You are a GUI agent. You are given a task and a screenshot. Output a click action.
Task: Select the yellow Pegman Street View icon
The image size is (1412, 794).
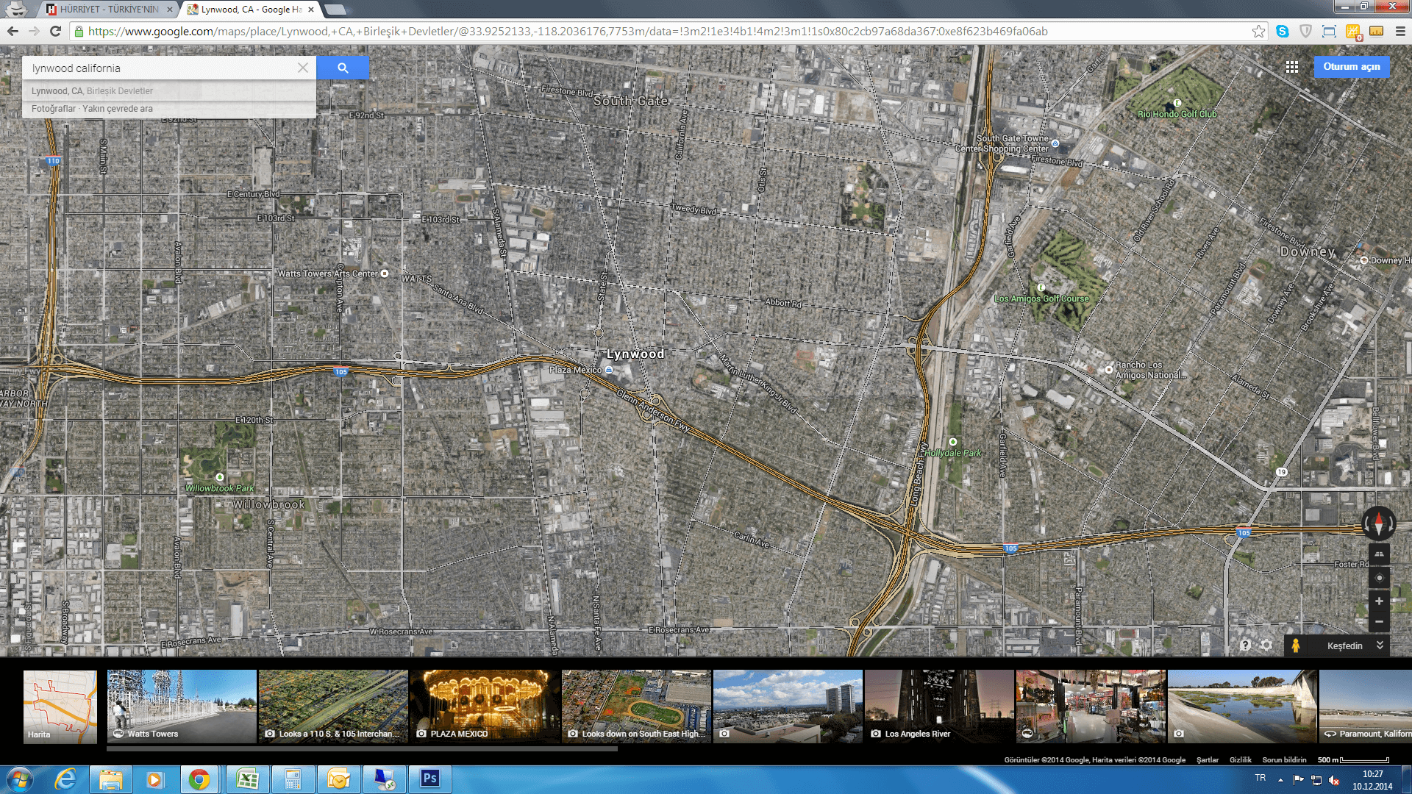coord(1296,645)
